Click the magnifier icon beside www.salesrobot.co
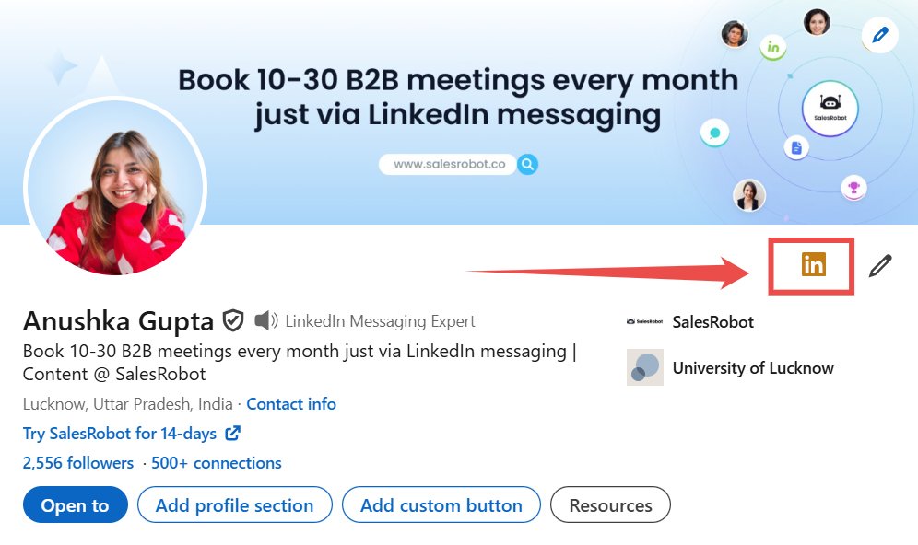This screenshot has height=545, width=918. pyautogui.click(x=527, y=164)
